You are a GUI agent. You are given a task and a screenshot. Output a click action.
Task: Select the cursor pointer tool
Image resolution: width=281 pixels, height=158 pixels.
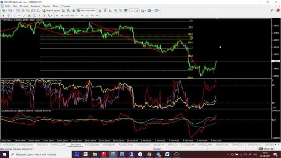tap(3, 16)
